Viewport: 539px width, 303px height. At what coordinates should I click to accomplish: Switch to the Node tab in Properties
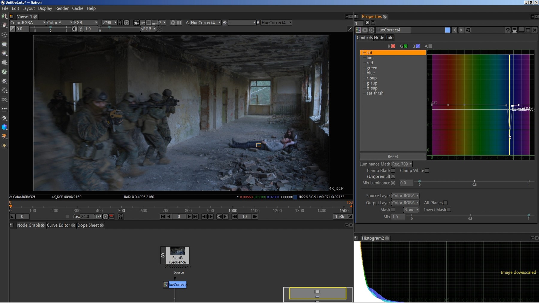click(x=379, y=37)
